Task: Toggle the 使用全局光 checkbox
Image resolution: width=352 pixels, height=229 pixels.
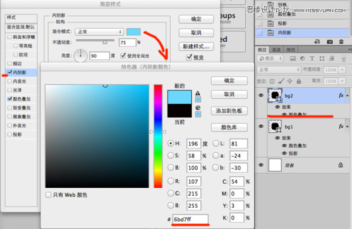Action: [123, 55]
